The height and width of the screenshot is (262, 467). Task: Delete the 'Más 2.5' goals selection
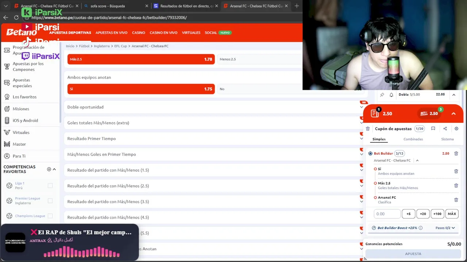tap(456, 186)
